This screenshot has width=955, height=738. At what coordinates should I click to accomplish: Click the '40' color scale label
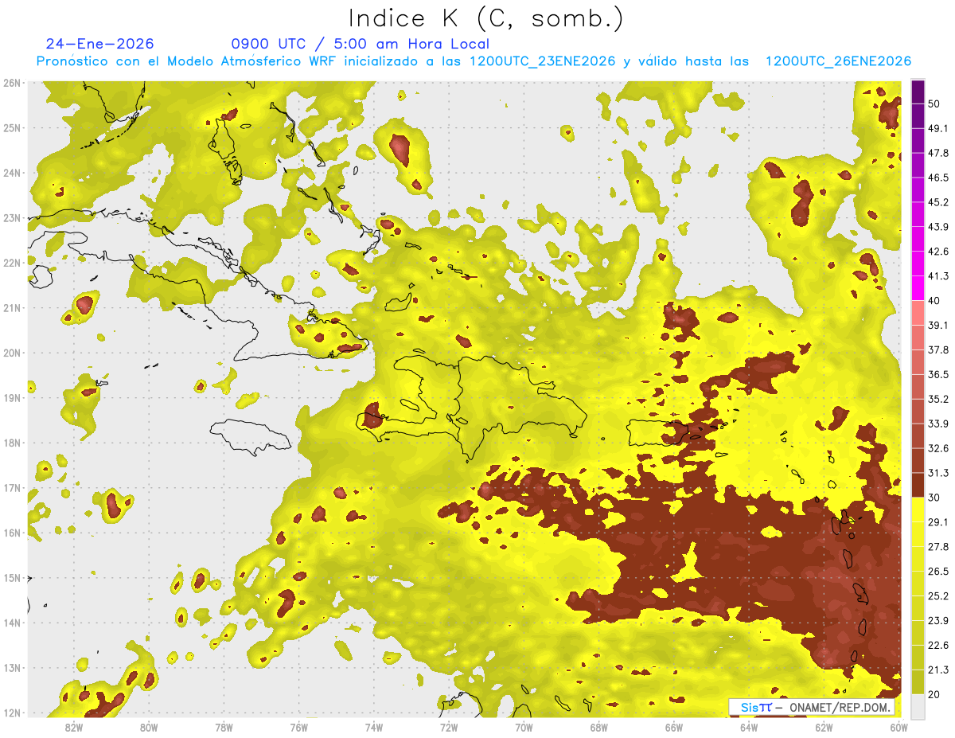935,301
